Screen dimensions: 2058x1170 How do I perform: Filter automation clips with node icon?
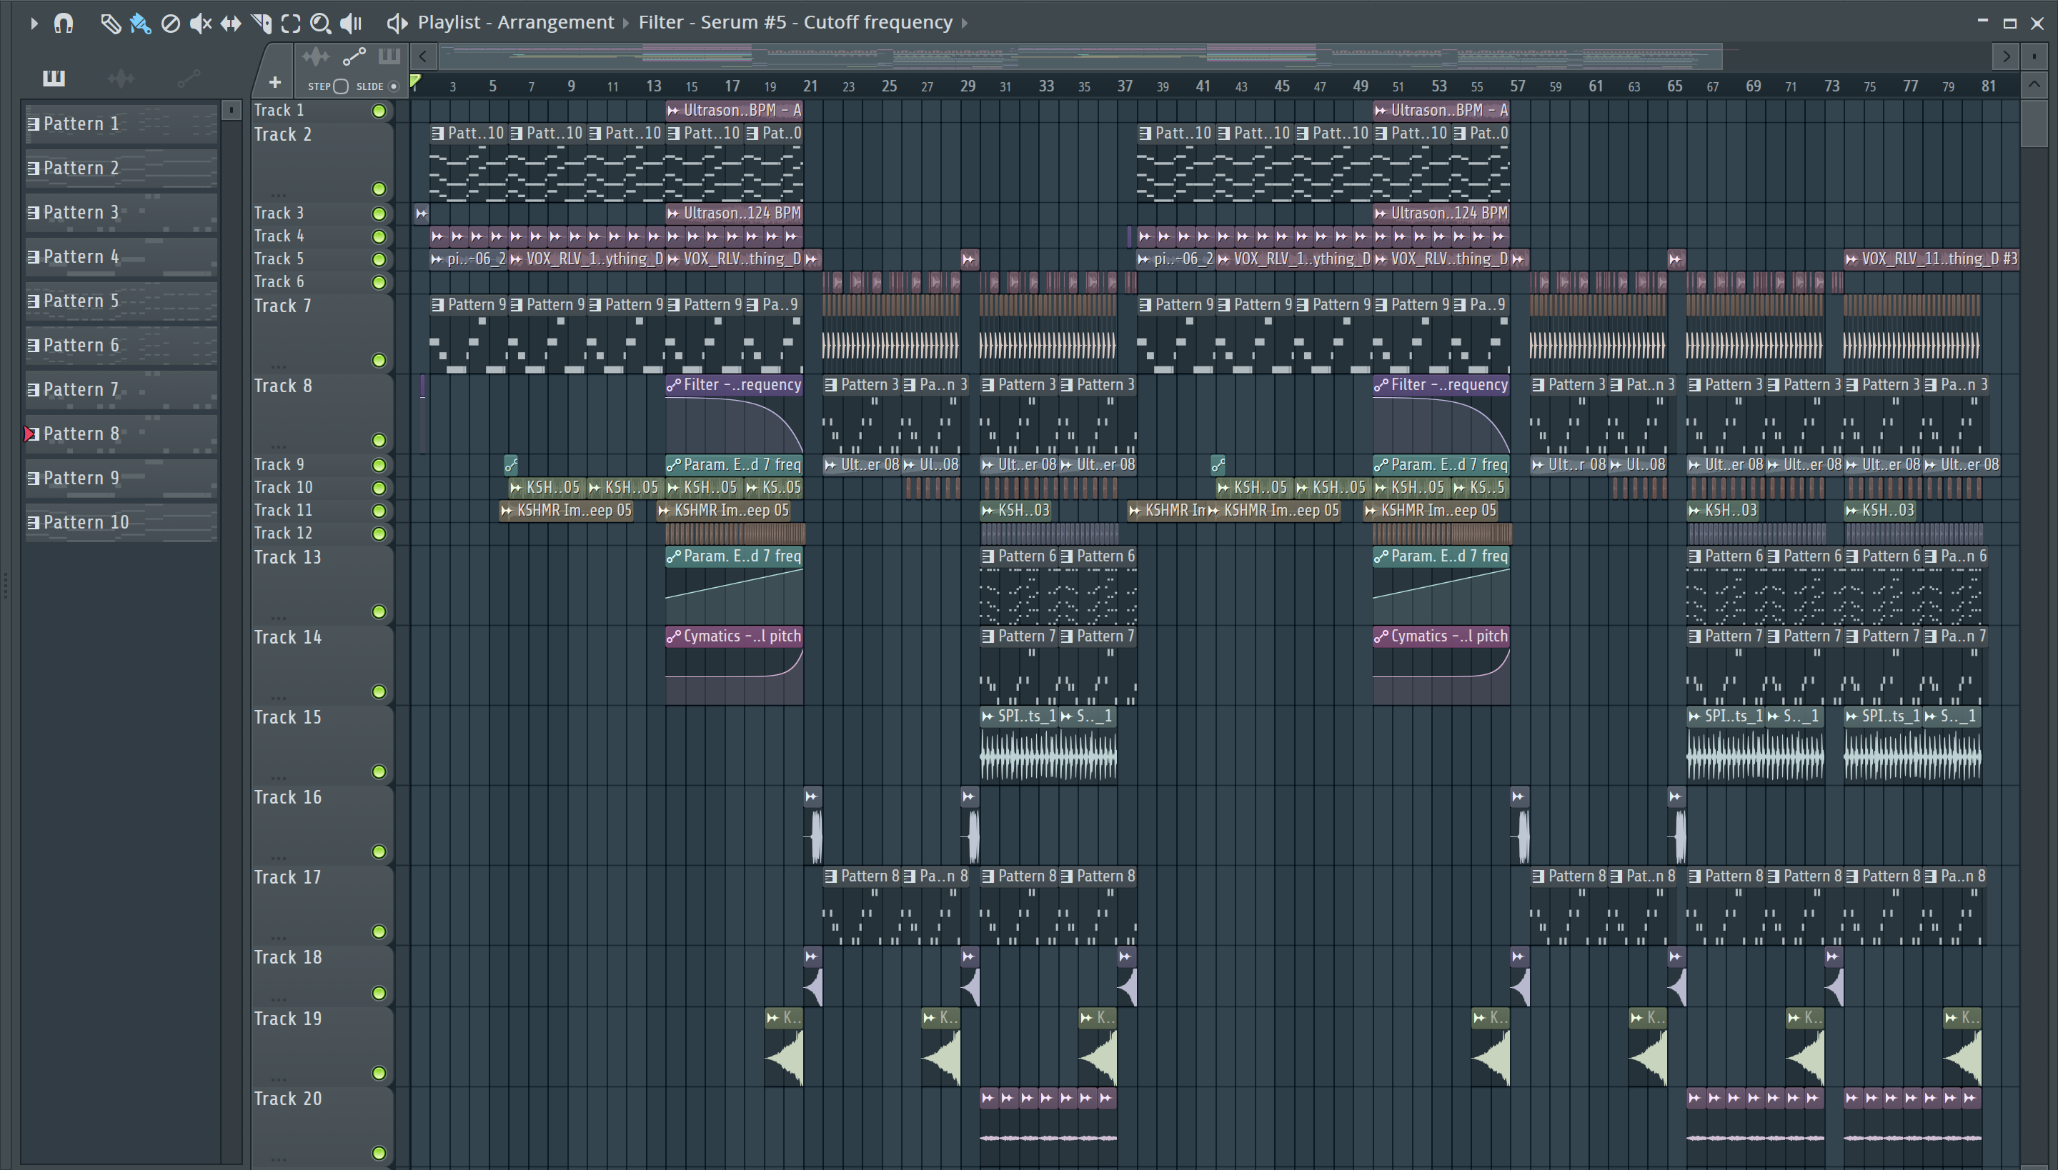(354, 56)
